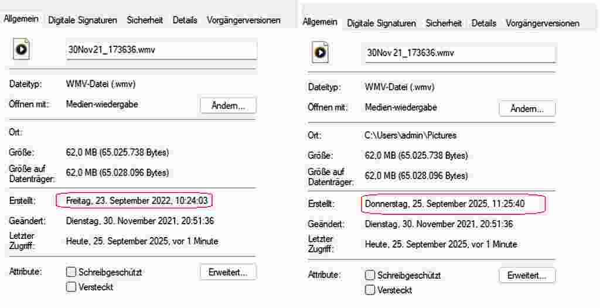
Task: Click the filename field in the left dialog
Action: click(161, 50)
